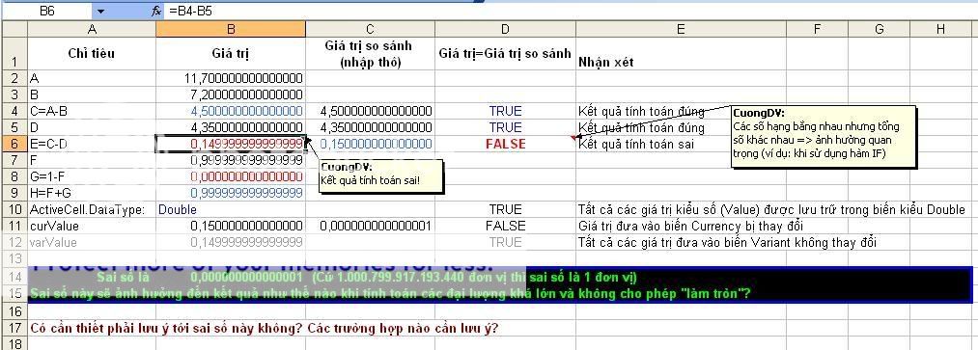Click the green 'Sai số này sẽ ảnh hưởng' line
Image resolution: width=978 pixels, height=350 pixels.
coord(390,293)
